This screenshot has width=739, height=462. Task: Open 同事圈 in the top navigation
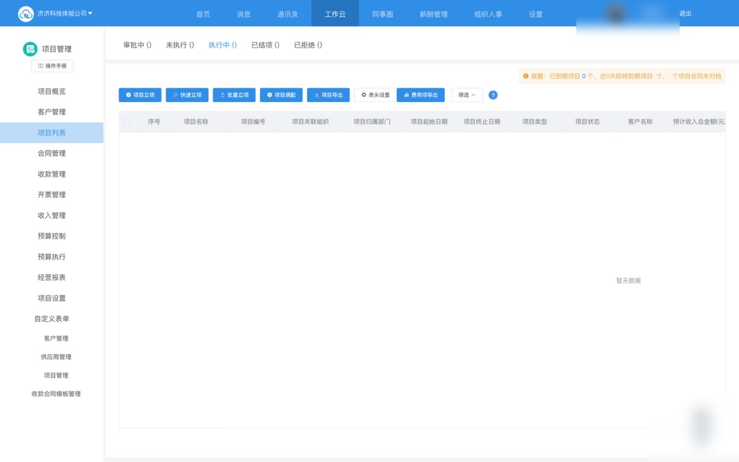(x=383, y=14)
